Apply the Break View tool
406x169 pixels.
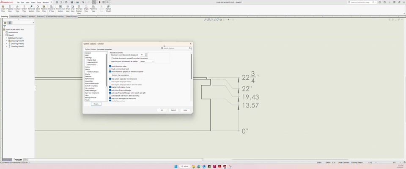(x=68, y=8)
